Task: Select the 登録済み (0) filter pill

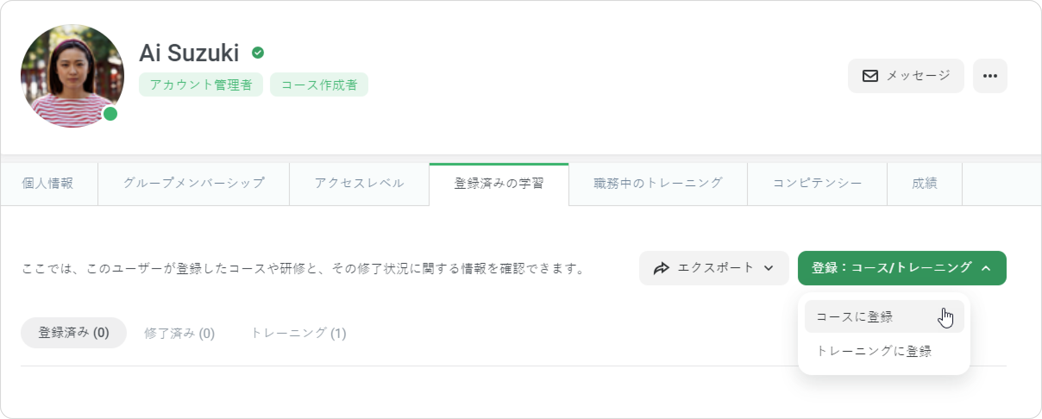Action: point(74,333)
